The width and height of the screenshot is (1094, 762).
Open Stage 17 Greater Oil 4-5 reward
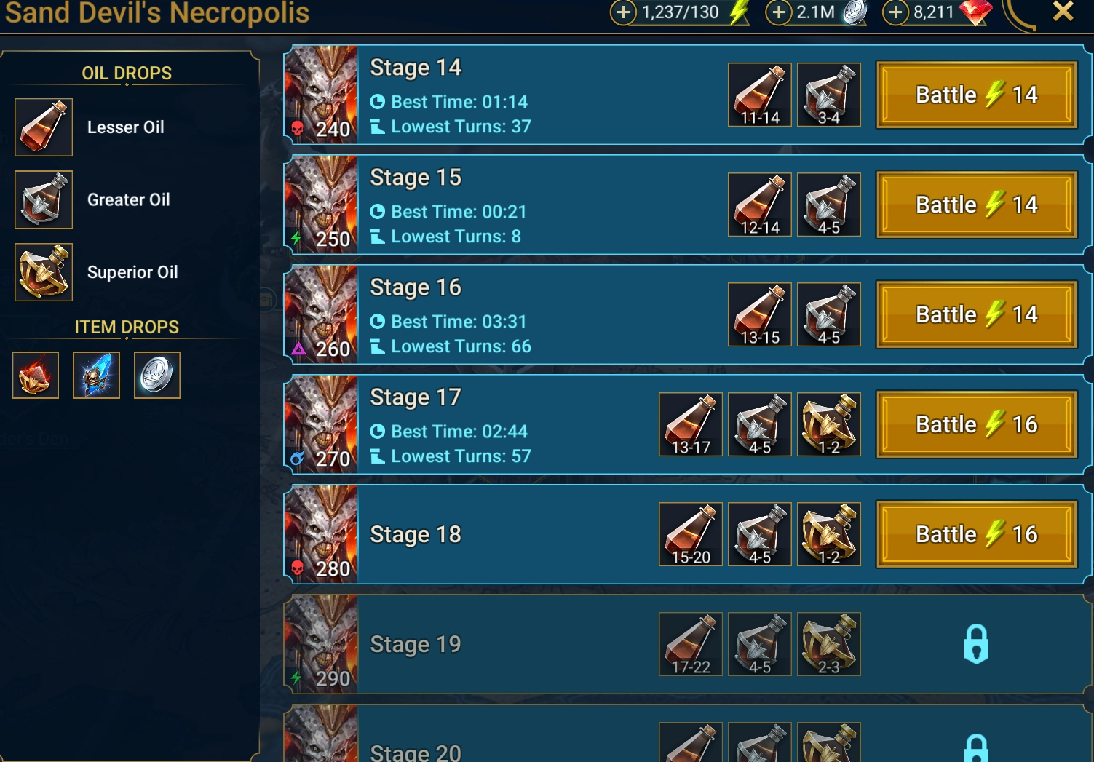click(x=760, y=424)
